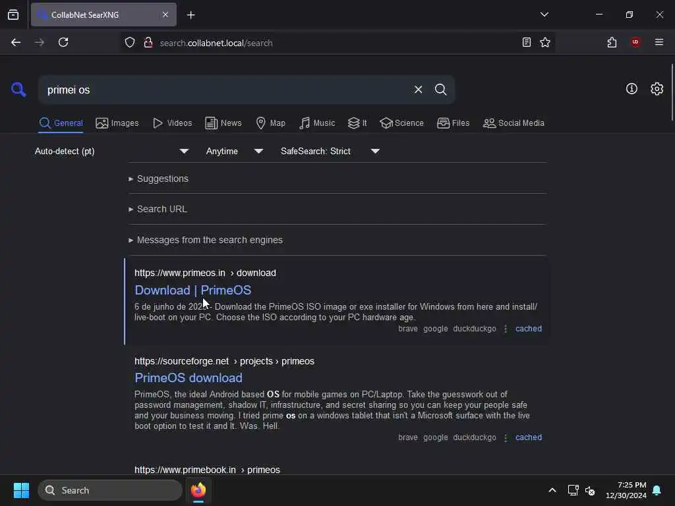Close the CollabNet SearXNG tab
Viewport: 675px width, 506px height.
[x=165, y=14]
